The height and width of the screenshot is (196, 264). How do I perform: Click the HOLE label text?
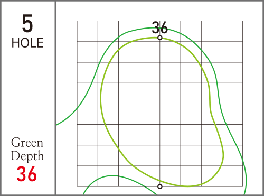27,43
